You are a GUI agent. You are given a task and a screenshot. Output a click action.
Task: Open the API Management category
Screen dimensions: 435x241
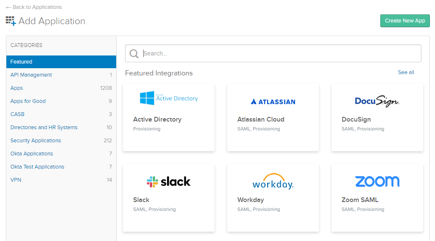[x=31, y=75]
